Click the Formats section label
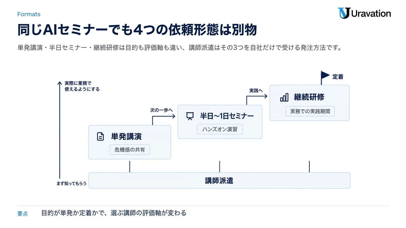 pos(29,14)
